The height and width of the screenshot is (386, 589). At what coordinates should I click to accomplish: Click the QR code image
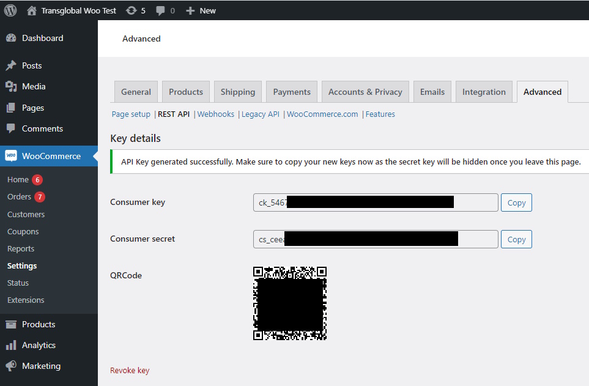[x=290, y=303]
